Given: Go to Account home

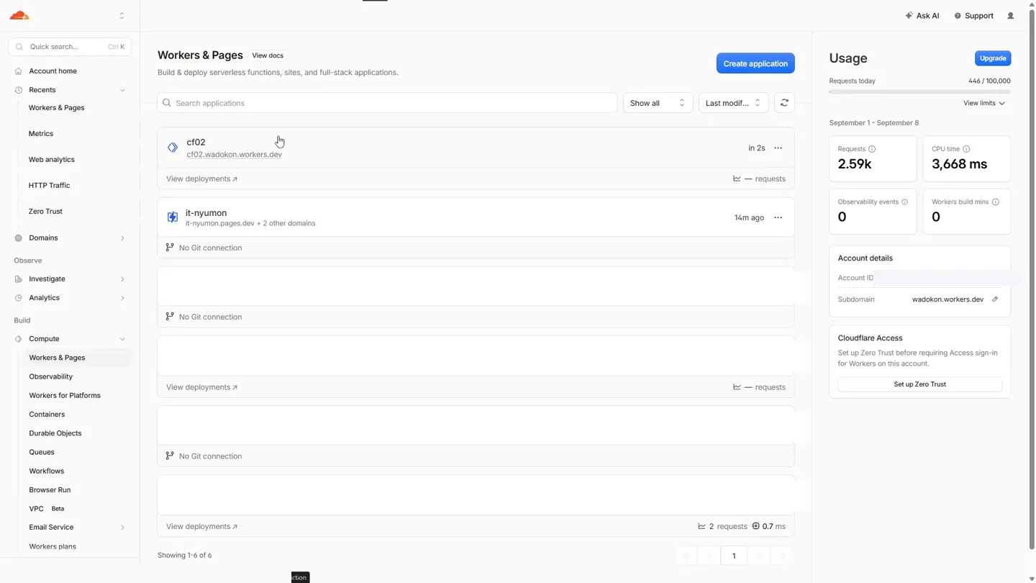Looking at the screenshot, I should tap(53, 71).
